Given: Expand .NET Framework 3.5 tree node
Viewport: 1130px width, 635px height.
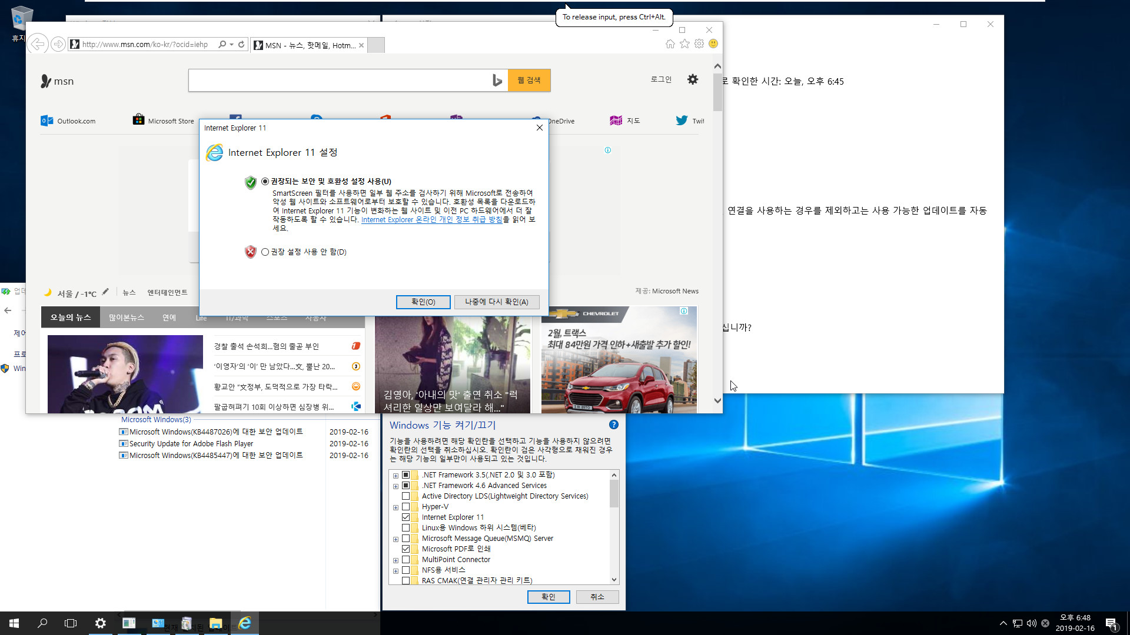Looking at the screenshot, I should [x=395, y=476].
